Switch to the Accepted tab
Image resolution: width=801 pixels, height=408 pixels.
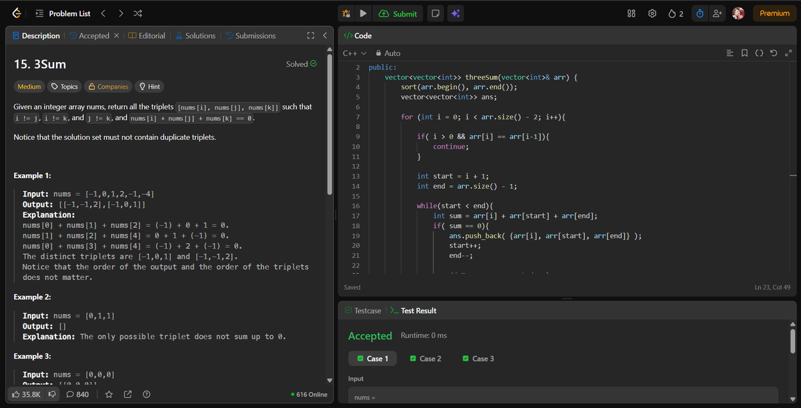(x=89, y=35)
